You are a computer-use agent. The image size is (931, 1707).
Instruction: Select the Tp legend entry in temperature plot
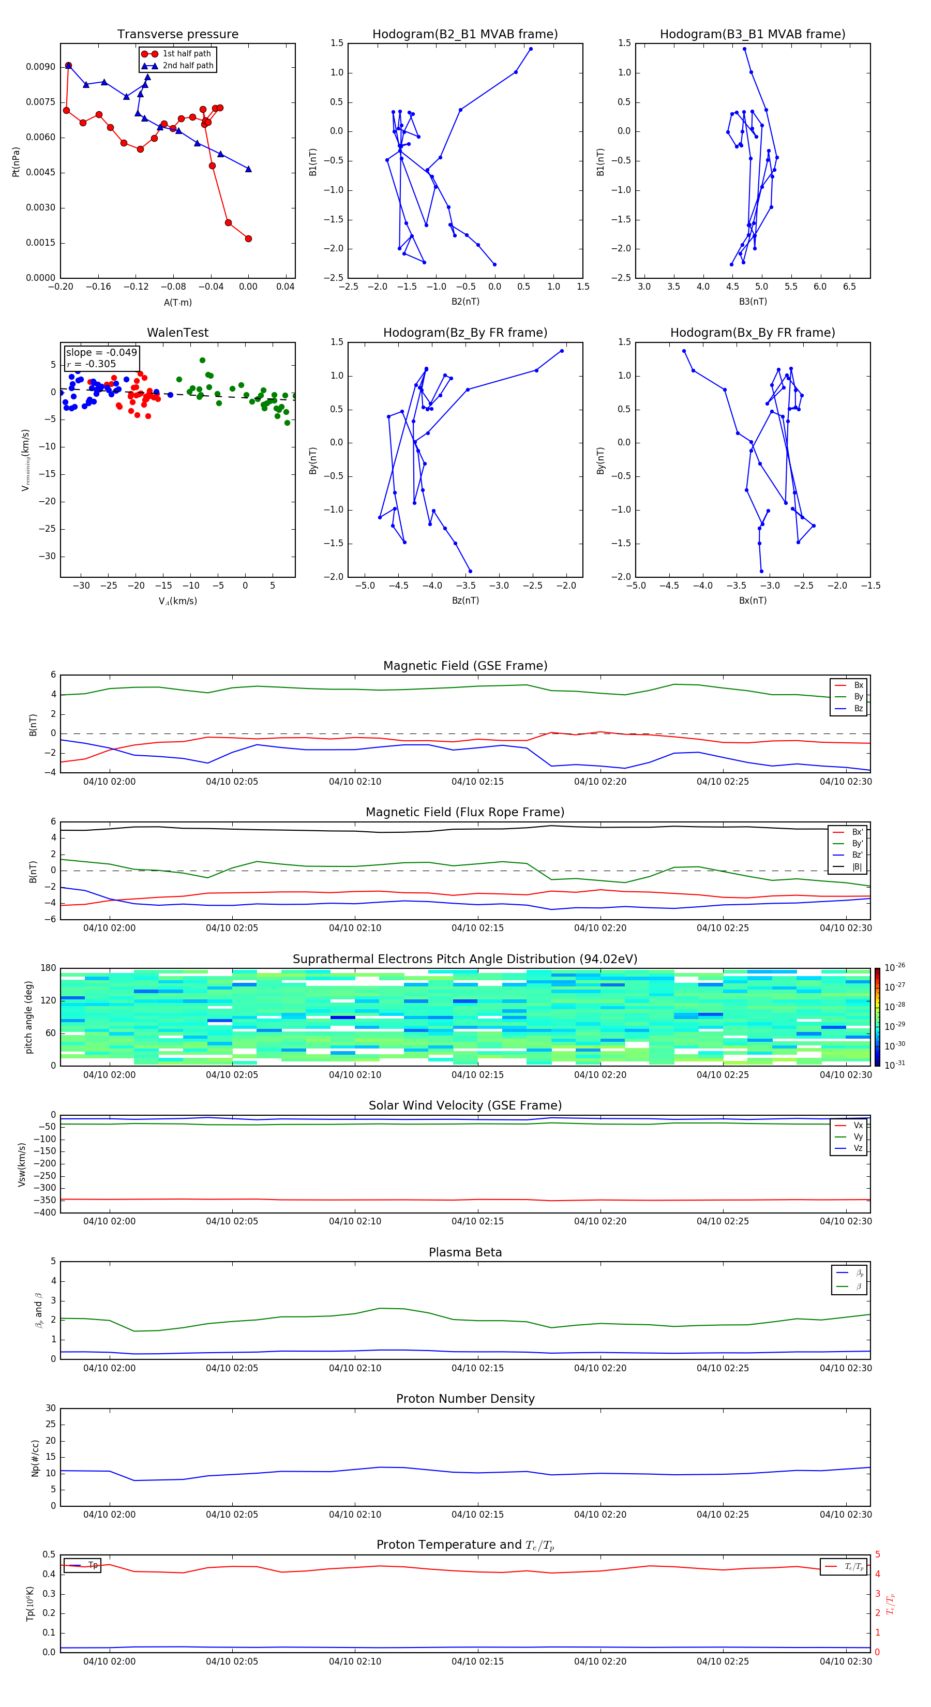(82, 1565)
